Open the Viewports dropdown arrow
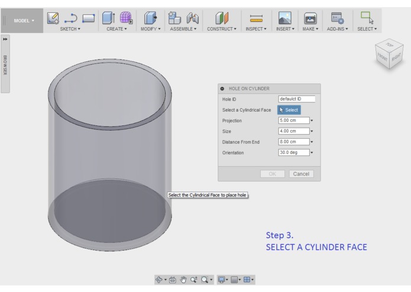This screenshot has width=411, height=292. 253,280
